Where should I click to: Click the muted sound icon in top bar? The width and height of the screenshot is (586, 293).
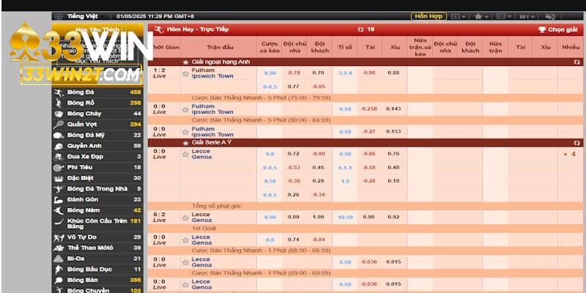click(550, 16)
